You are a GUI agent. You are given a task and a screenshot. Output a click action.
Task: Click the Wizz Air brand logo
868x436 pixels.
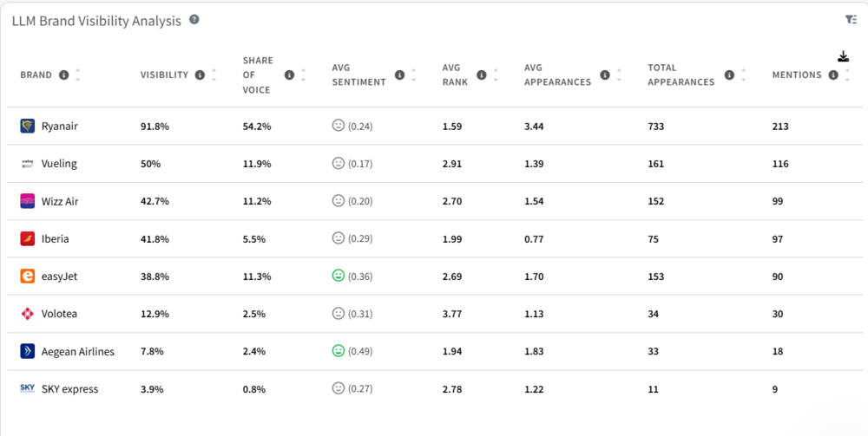point(27,201)
